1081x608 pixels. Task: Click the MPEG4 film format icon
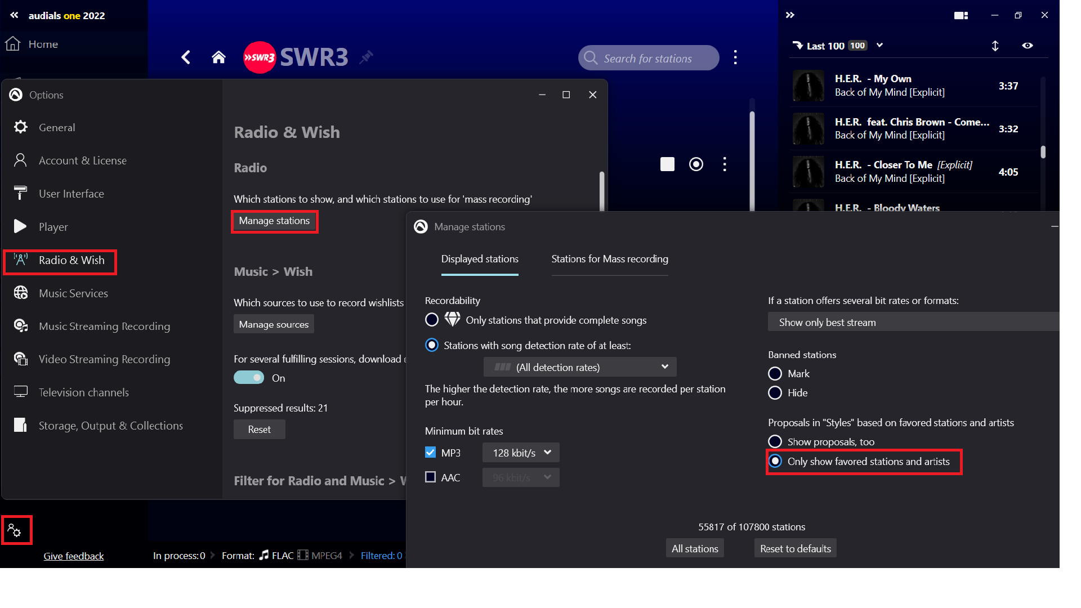303,556
